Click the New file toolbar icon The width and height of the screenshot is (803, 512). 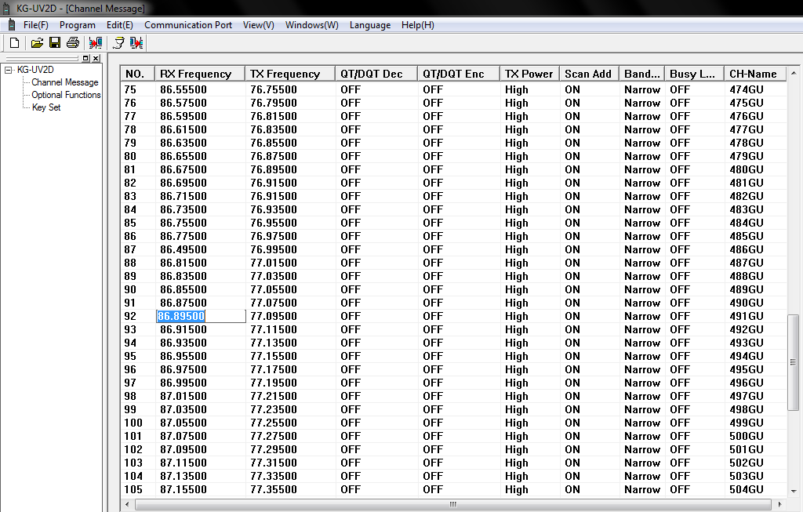14,42
